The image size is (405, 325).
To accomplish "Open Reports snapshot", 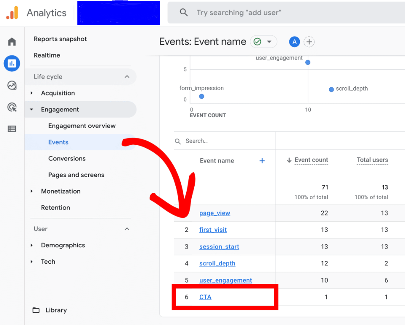I will (x=60, y=39).
